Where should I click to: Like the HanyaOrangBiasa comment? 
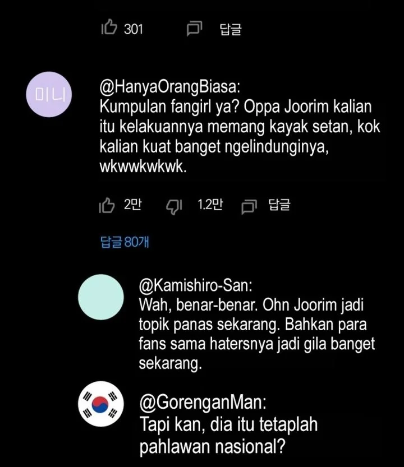click(107, 205)
